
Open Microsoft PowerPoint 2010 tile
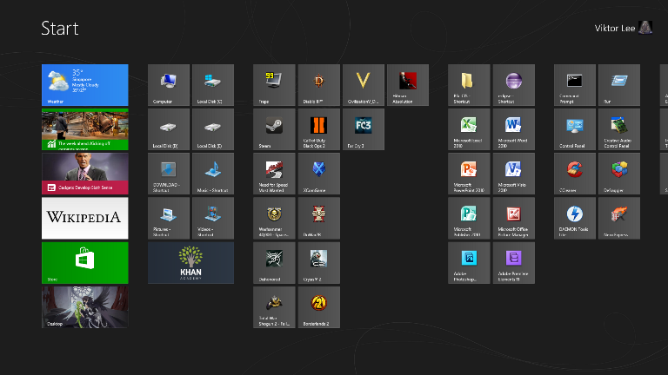(470, 174)
